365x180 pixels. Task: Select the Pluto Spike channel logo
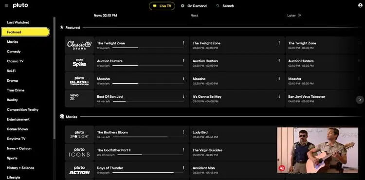(x=79, y=63)
